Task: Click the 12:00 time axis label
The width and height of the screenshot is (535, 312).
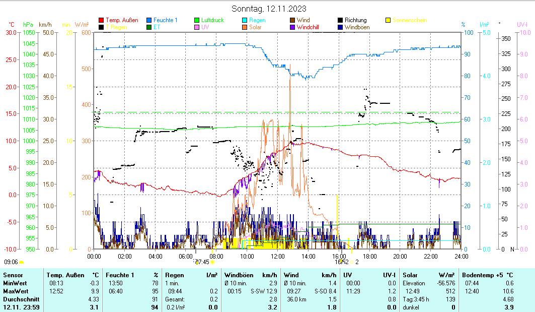Action: pyautogui.click(x=278, y=256)
